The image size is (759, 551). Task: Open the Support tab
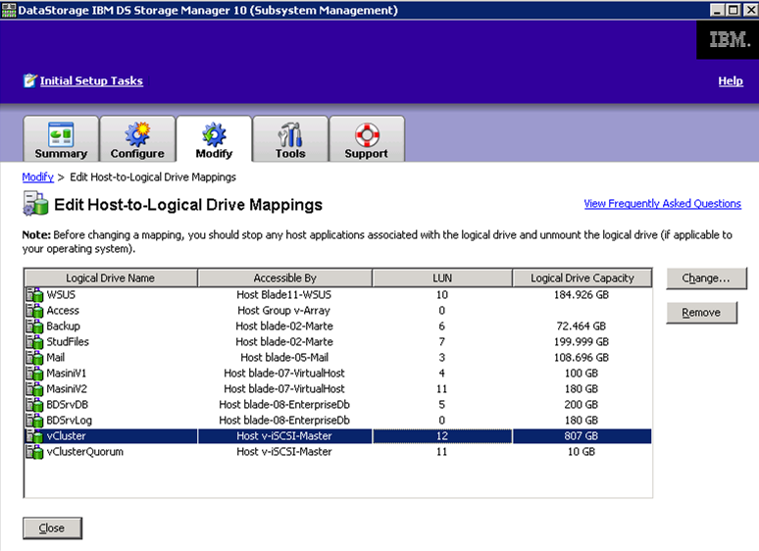click(366, 139)
